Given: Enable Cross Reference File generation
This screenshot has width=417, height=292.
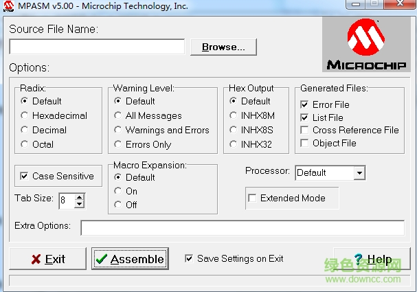Looking at the screenshot, I should [x=304, y=130].
